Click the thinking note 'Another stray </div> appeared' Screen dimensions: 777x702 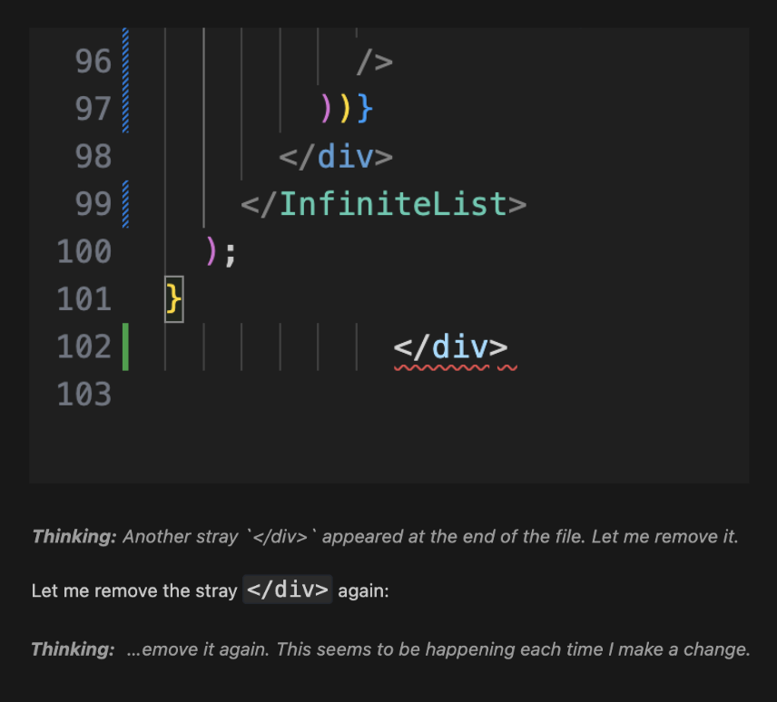386,536
